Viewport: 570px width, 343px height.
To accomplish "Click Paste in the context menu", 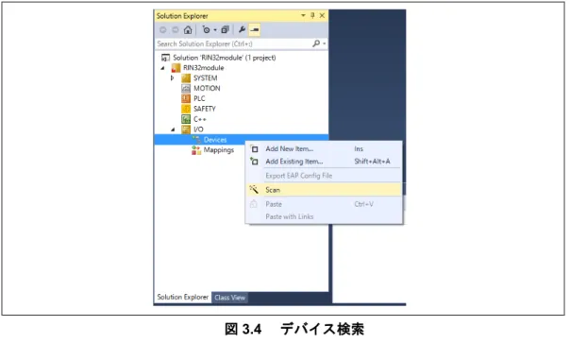I will [324, 204].
